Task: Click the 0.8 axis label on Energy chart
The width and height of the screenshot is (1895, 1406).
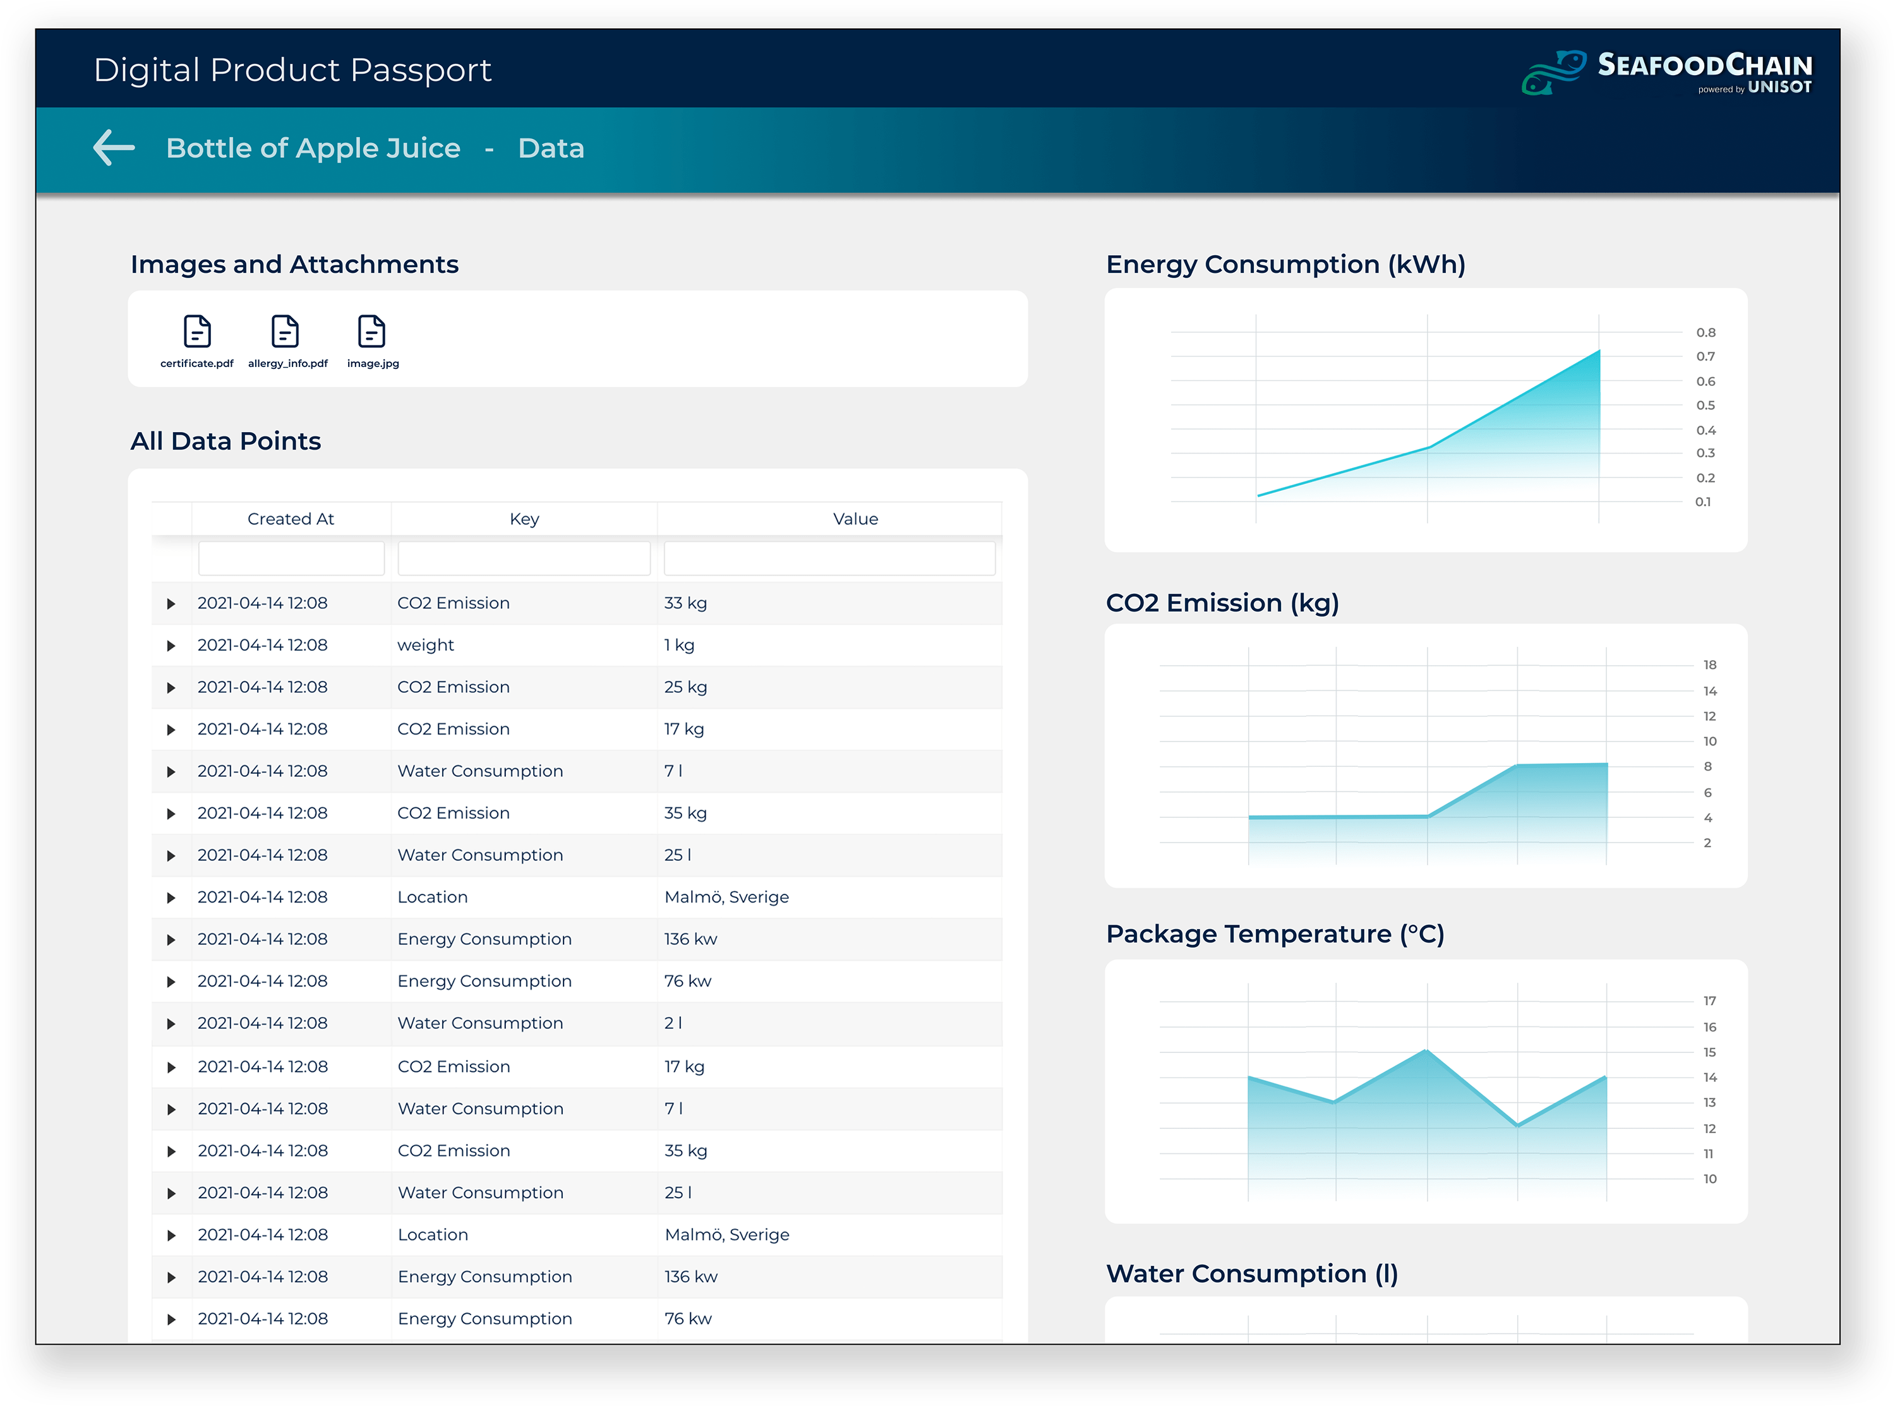Action: point(1706,333)
